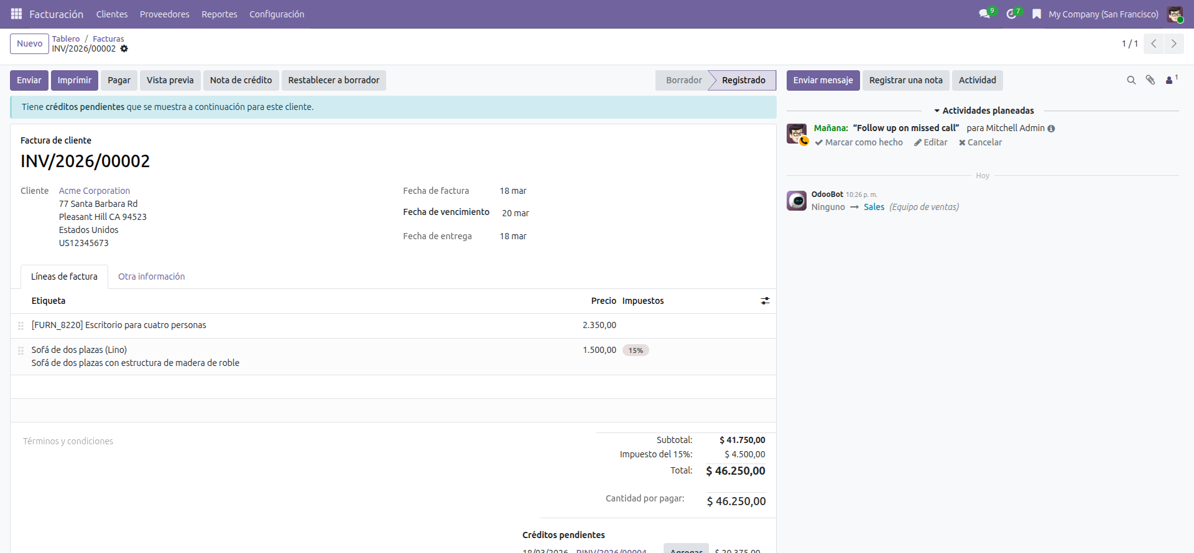Collapse the Actividades planeadas section
1194x553 pixels.
point(984,111)
